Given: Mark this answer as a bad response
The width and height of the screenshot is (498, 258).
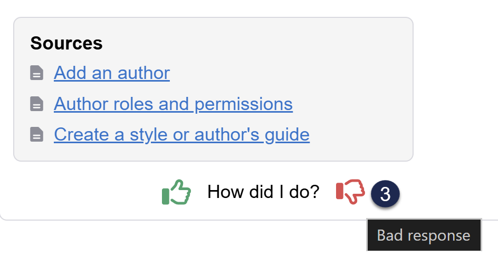Looking at the screenshot, I should [x=350, y=192].
